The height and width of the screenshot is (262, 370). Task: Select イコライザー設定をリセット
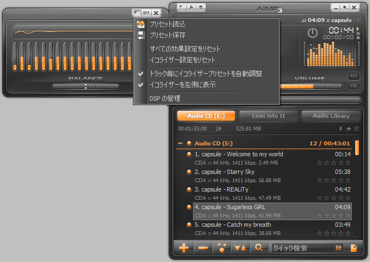tap(206, 60)
